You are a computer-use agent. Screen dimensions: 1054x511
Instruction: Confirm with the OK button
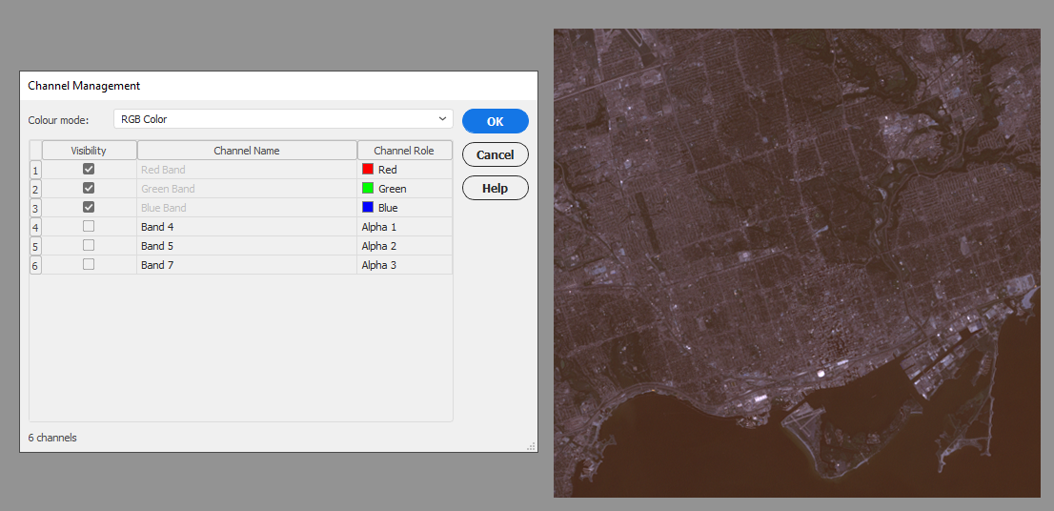tap(496, 121)
